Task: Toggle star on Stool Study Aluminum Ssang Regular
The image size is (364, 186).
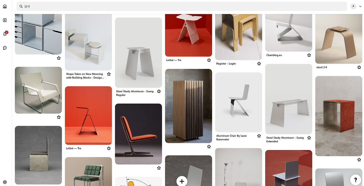Action: pyautogui.click(x=159, y=92)
